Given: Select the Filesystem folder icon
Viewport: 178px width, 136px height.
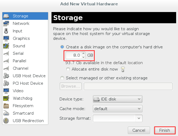Looking at the screenshot, I should pyautogui.click(x=6, y=106).
